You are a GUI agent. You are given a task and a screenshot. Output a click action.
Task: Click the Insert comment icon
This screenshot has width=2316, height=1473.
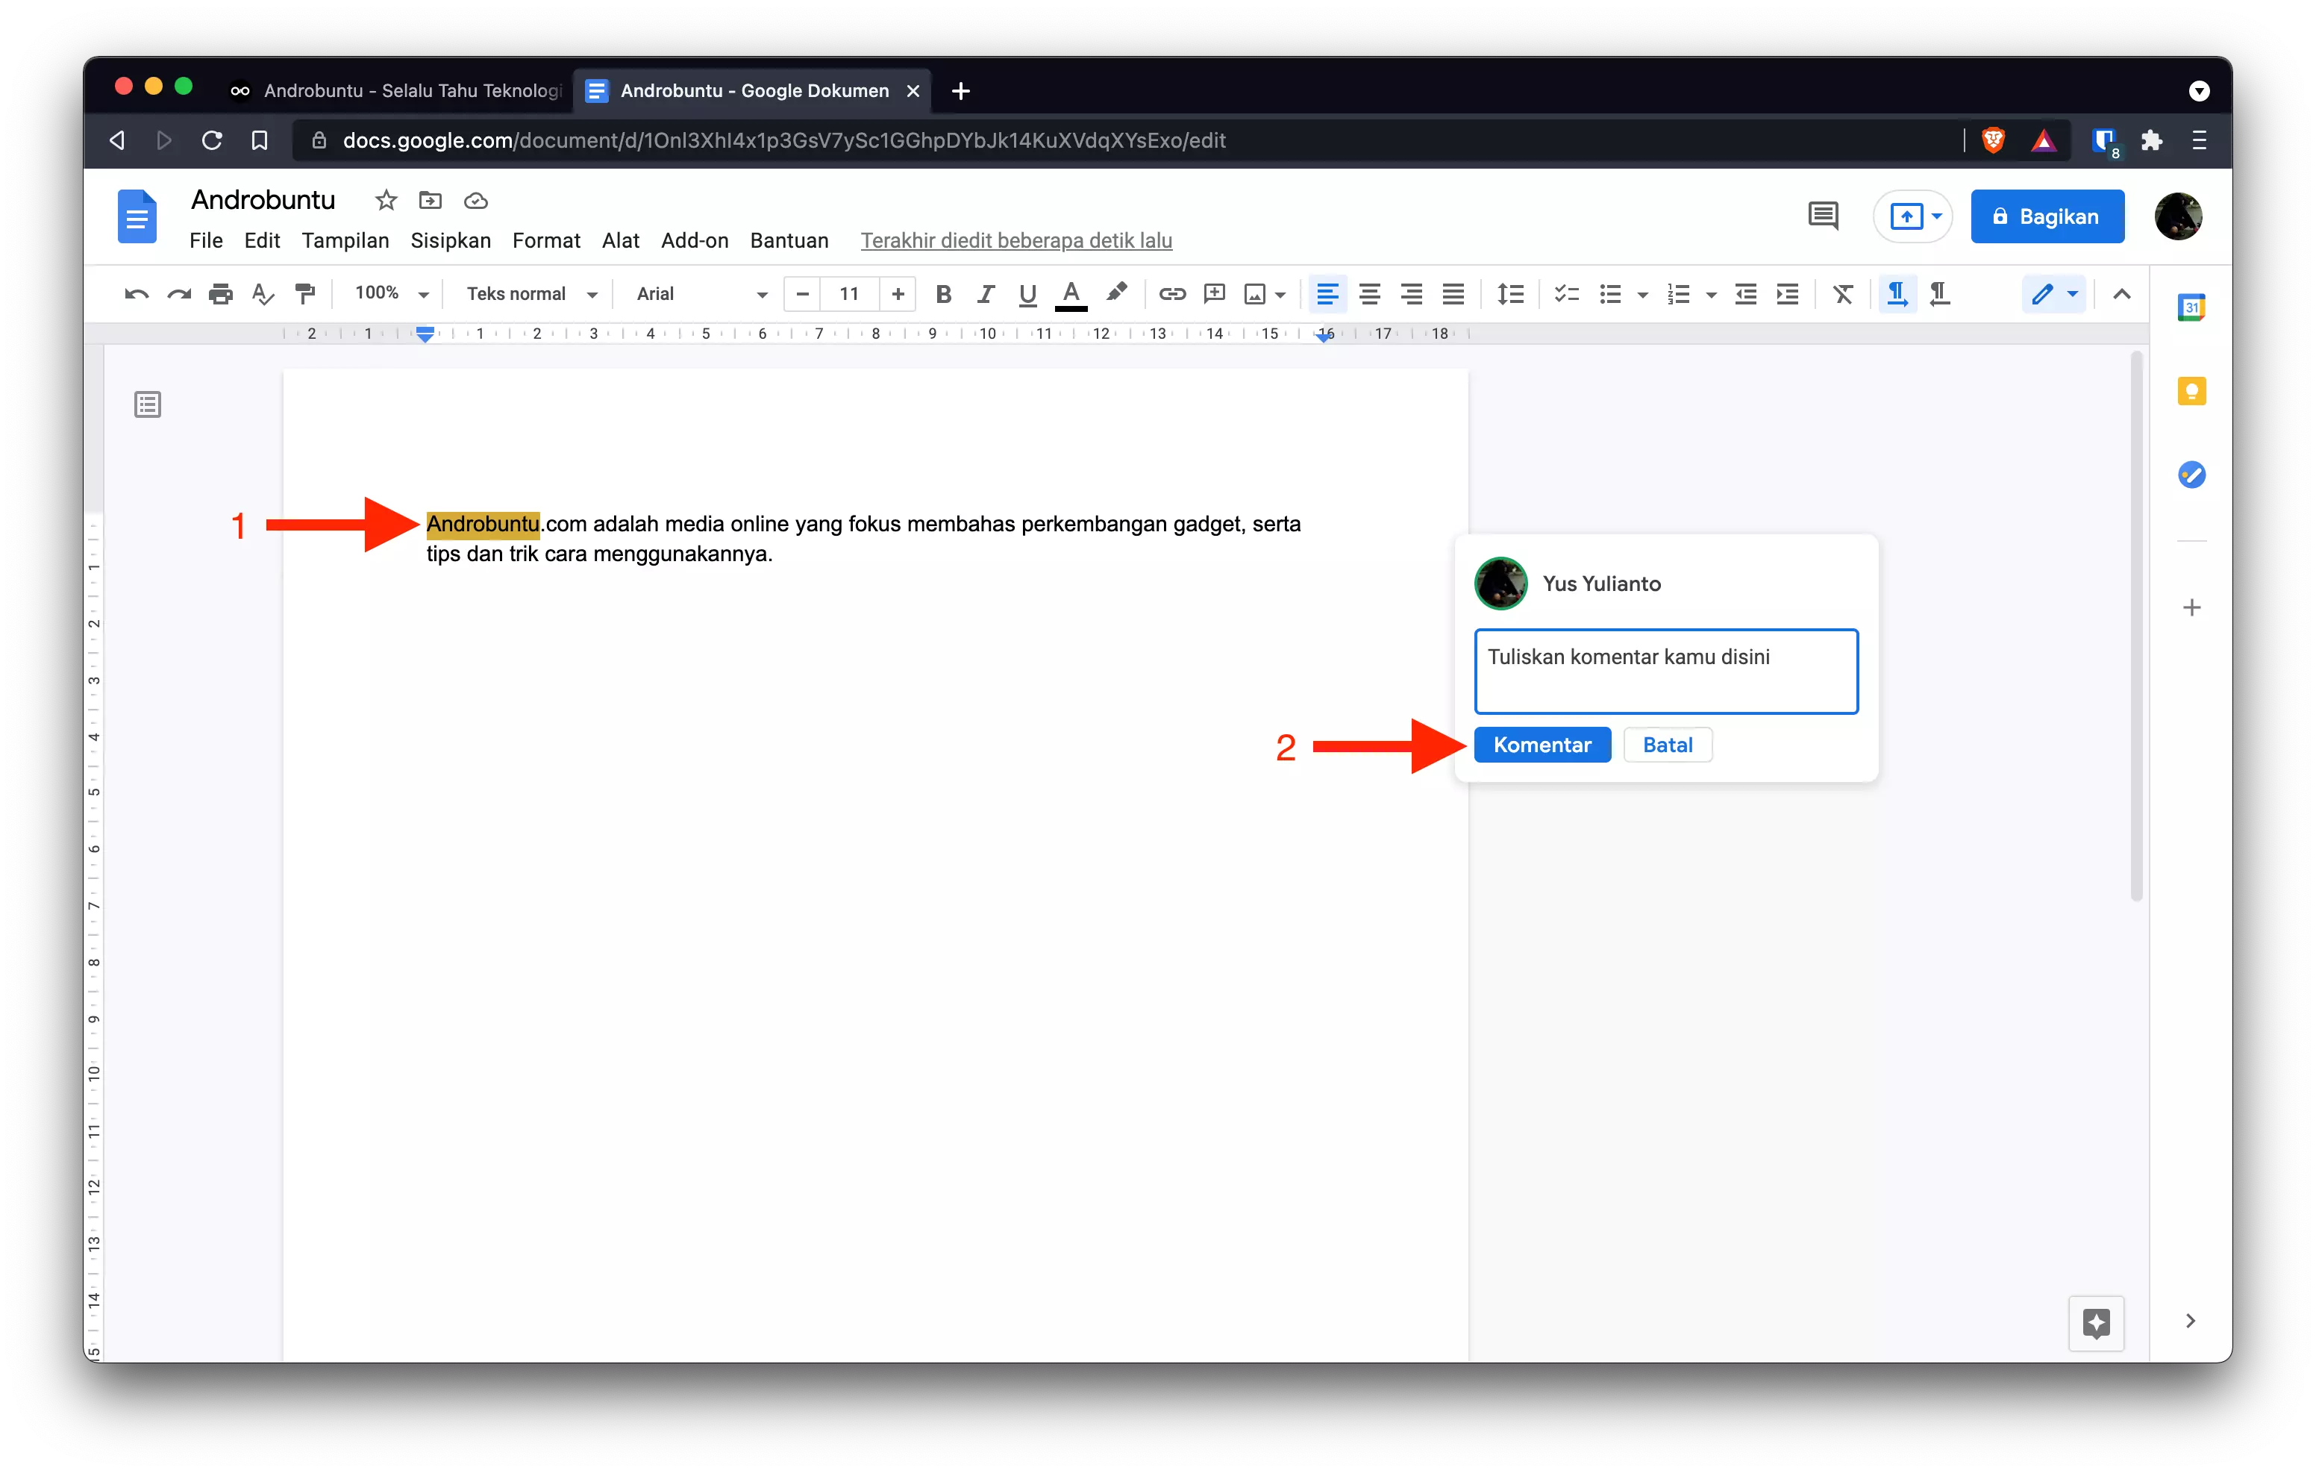pyautogui.click(x=1214, y=295)
